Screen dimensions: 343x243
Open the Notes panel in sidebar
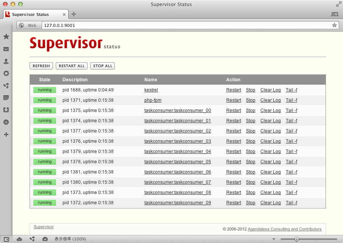(x=6, y=98)
